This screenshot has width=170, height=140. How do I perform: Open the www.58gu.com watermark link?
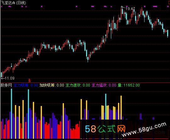pos(144,130)
